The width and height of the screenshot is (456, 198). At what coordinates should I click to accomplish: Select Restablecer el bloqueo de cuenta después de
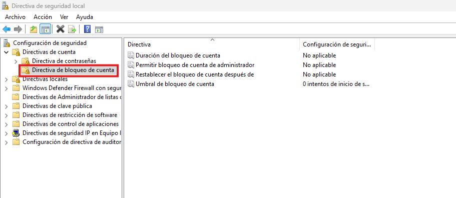pyautogui.click(x=195, y=74)
